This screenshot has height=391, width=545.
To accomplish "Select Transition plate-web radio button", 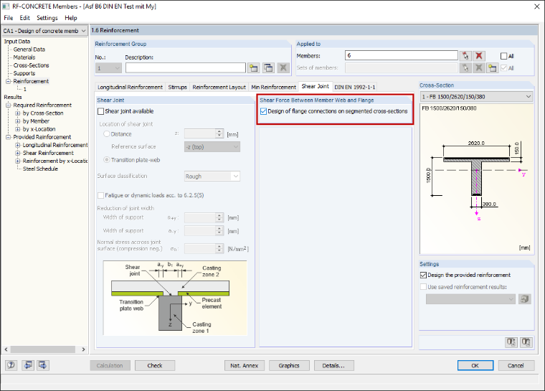I will [107, 160].
